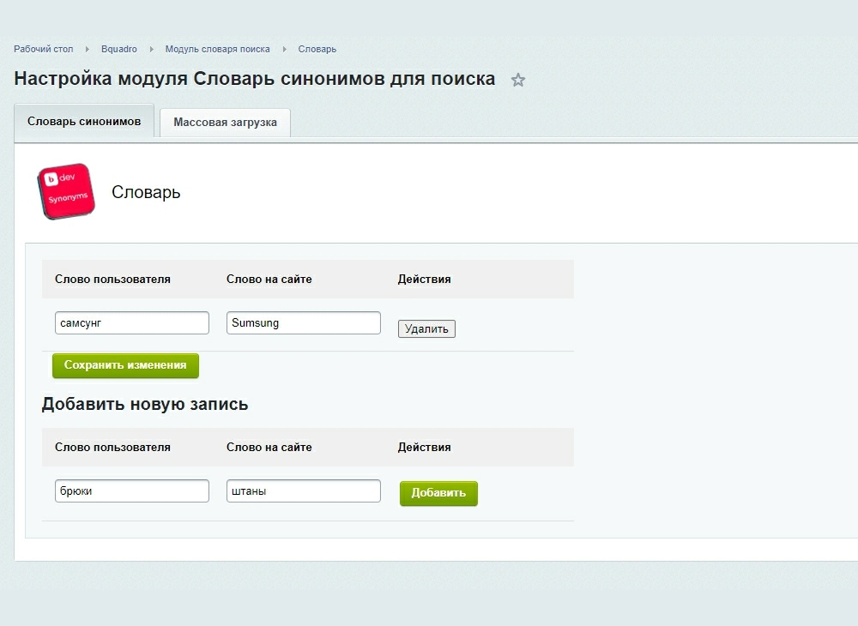Select the брюки user word field
The width and height of the screenshot is (858, 626).
click(131, 491)
